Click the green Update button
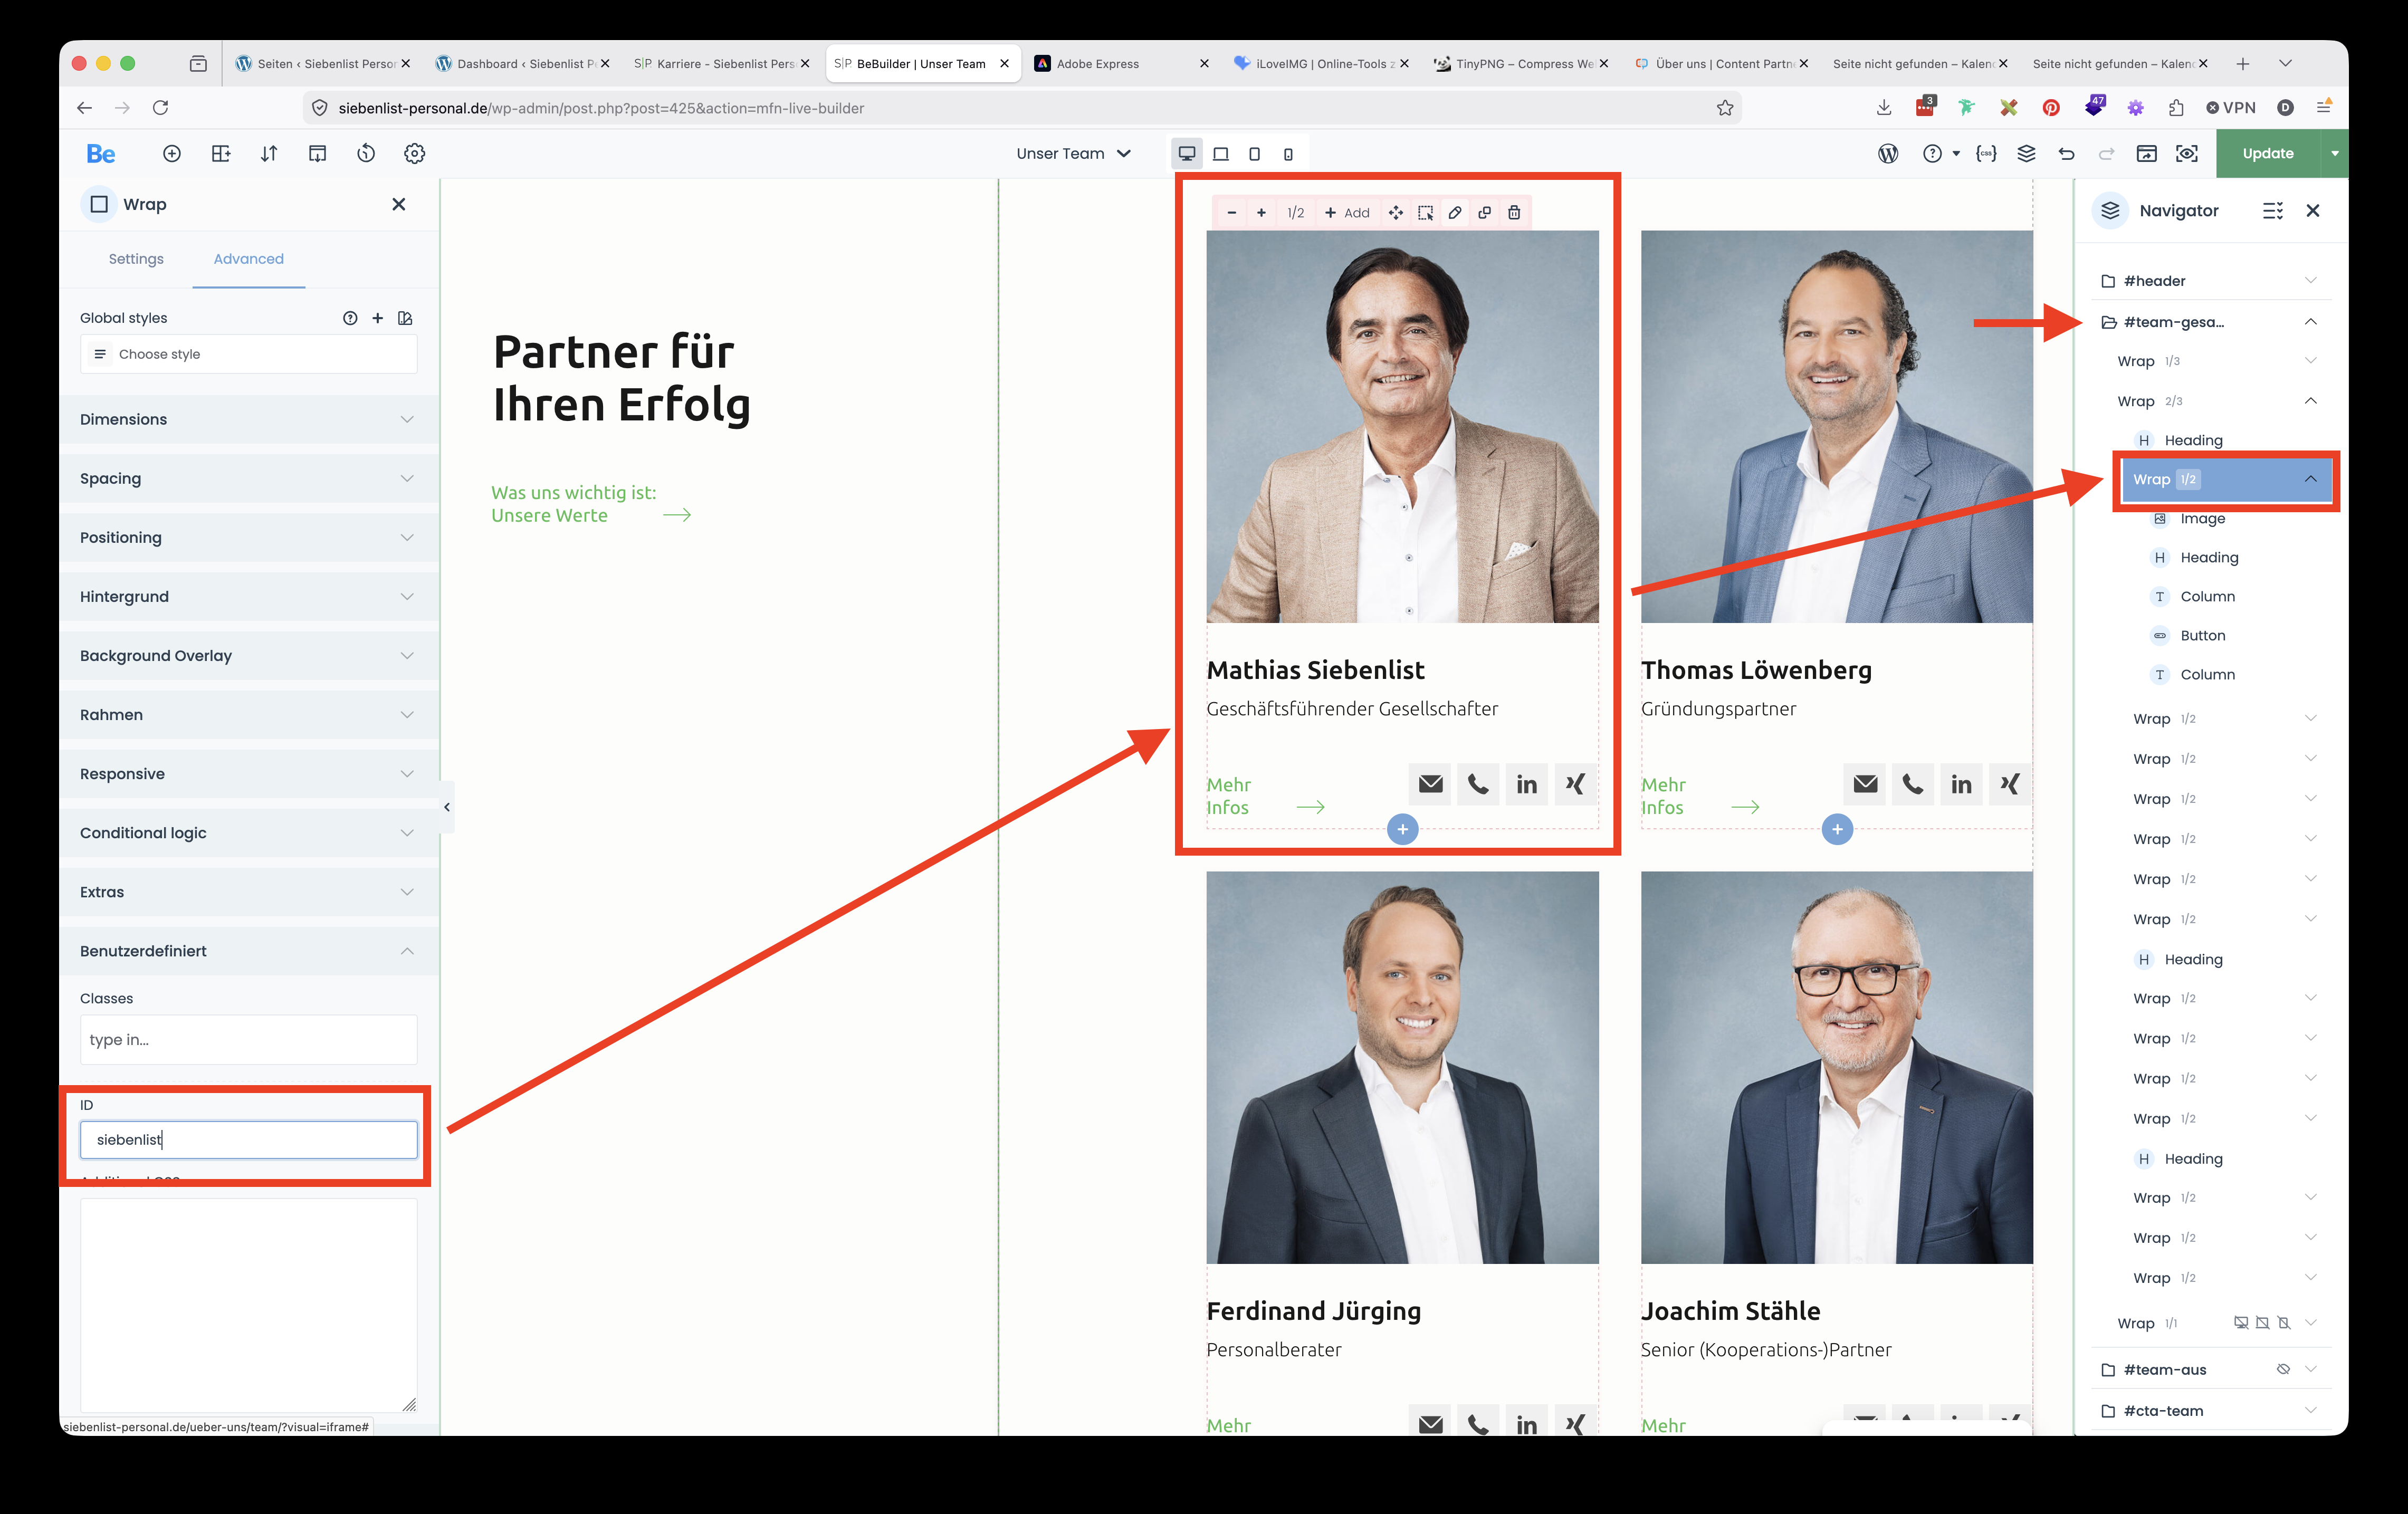2408x1514 pixels. click(x=2267, y=153)
